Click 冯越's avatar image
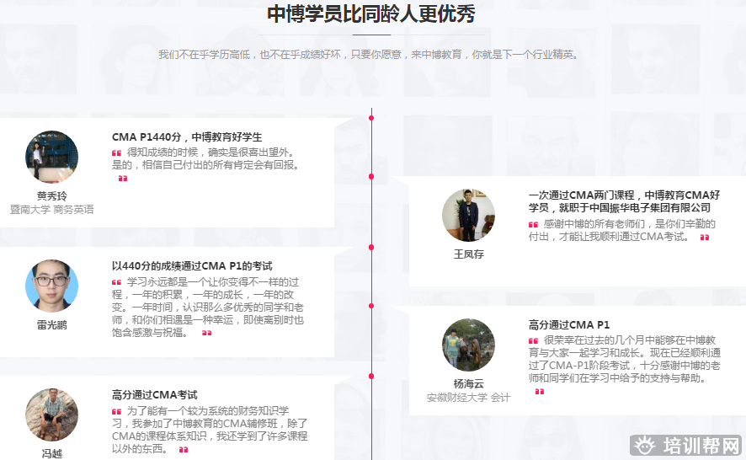 (51, 415)
